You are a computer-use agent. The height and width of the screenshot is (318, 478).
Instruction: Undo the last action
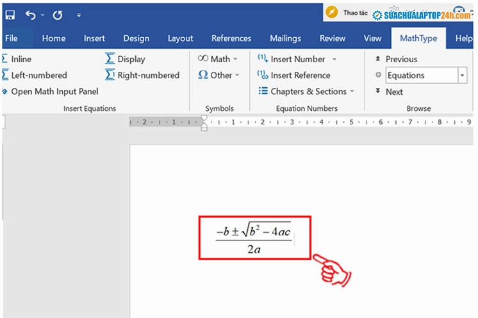point(31,15)
